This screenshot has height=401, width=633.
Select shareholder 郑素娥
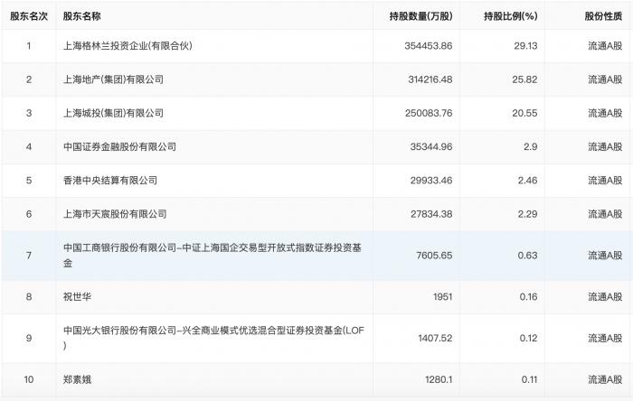coord(77,379)
